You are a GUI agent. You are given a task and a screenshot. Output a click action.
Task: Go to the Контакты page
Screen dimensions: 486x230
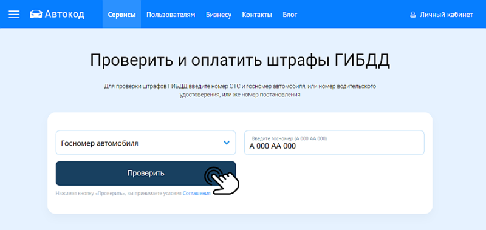[257, 15]
